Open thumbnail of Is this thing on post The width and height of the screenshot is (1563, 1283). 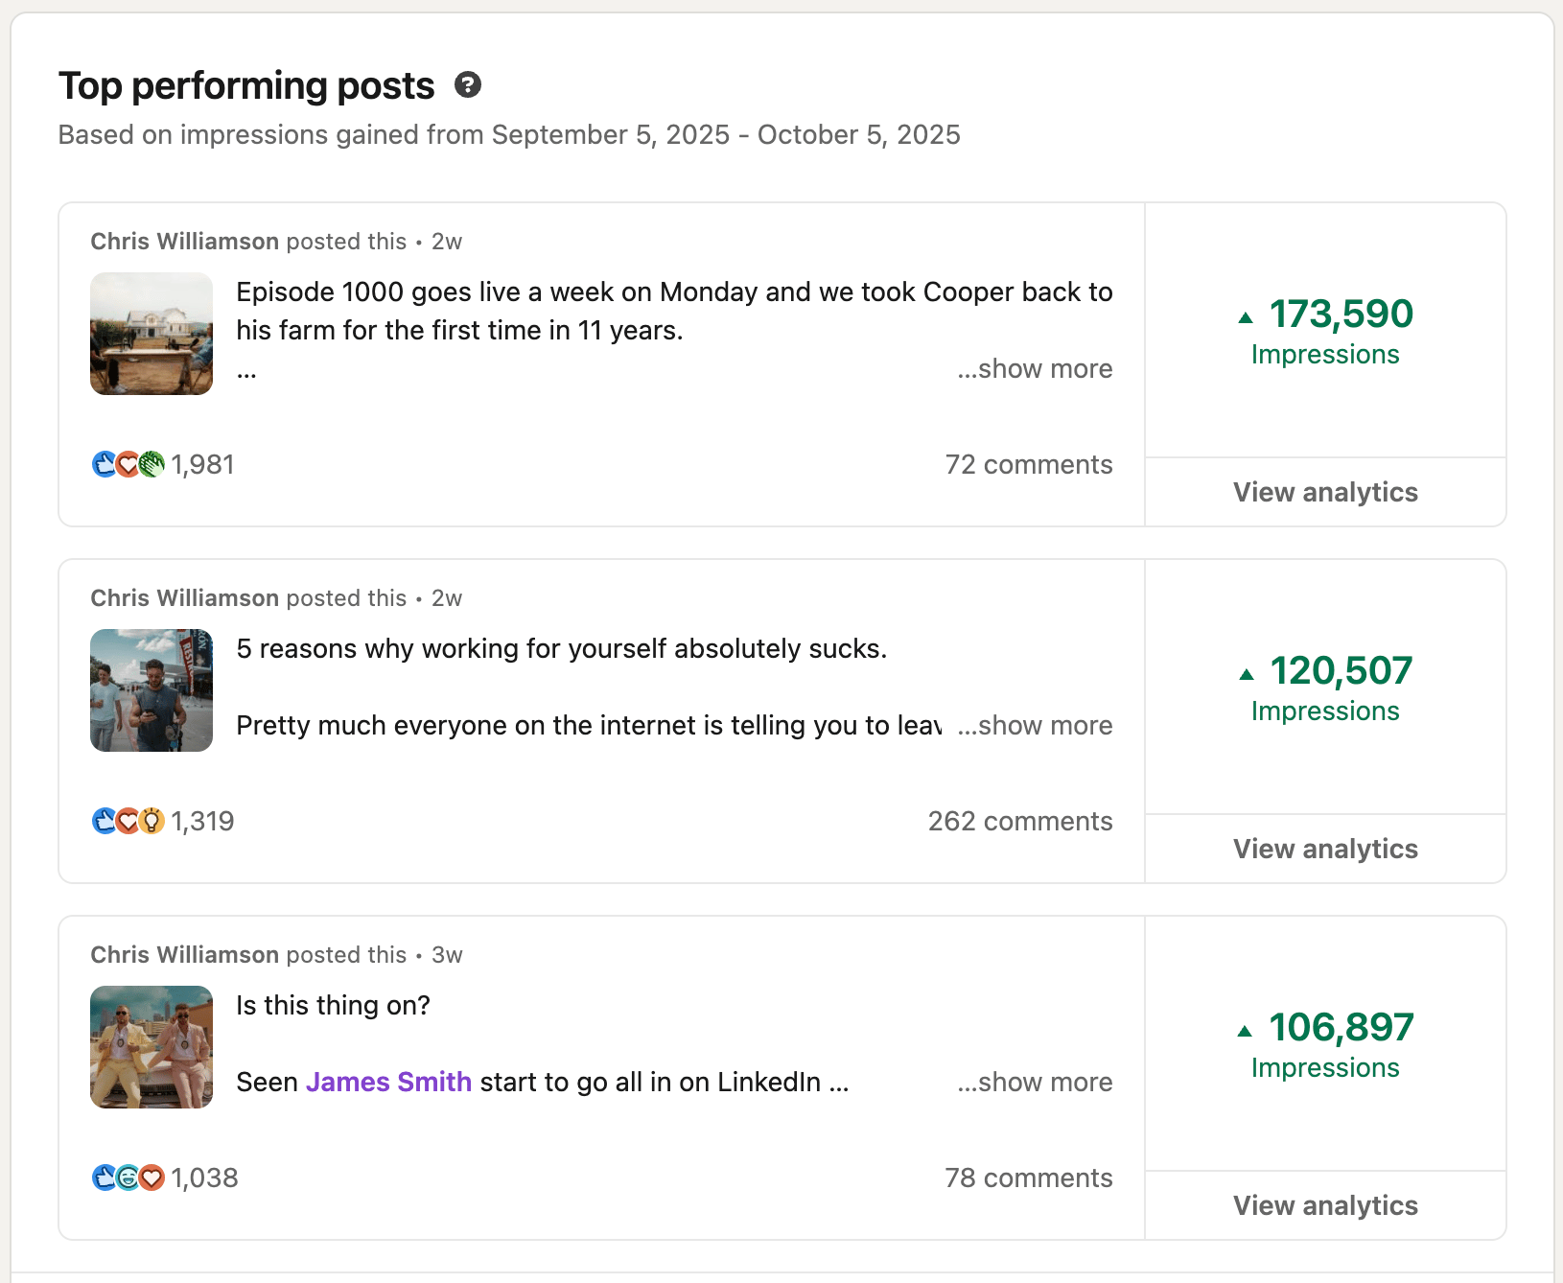pyautogui.click(x=152, y=1047)
